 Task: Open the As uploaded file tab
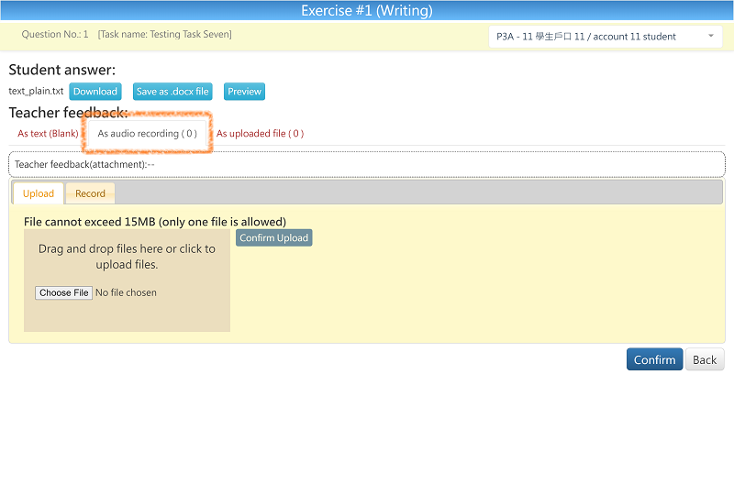260,134
